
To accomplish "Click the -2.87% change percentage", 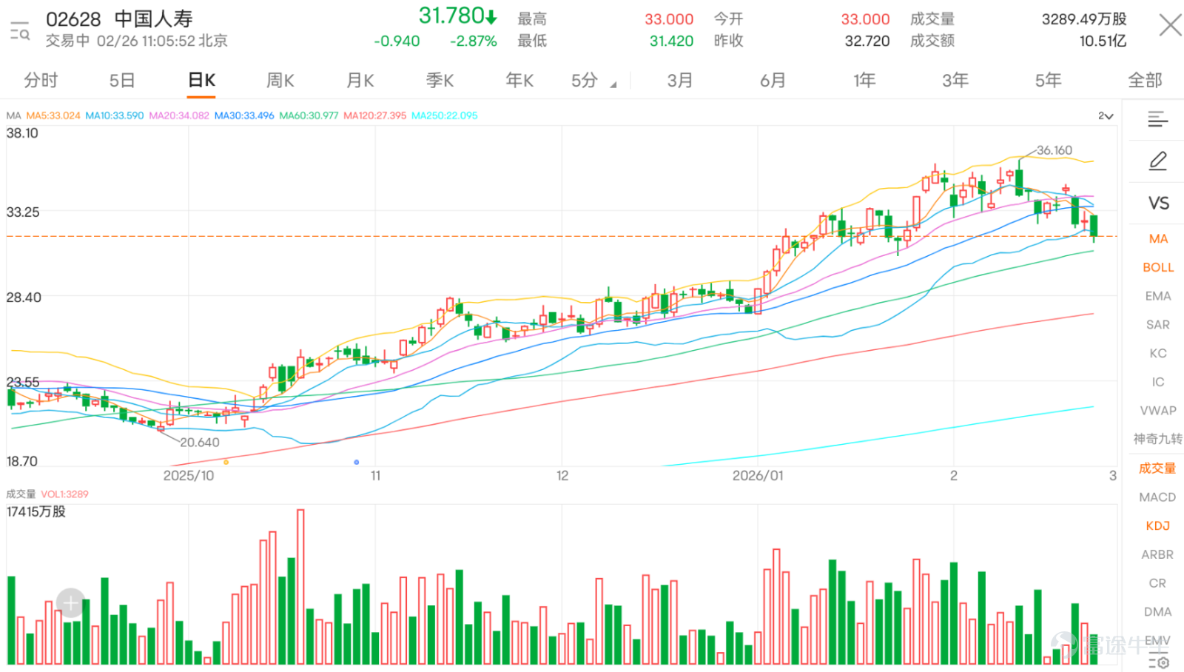I will 474,41.
